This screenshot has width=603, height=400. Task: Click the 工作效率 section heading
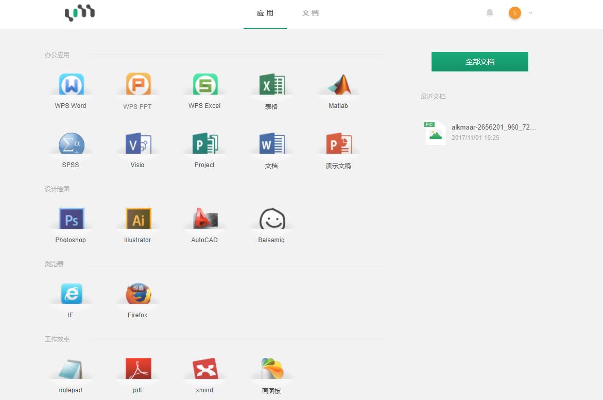57,339
